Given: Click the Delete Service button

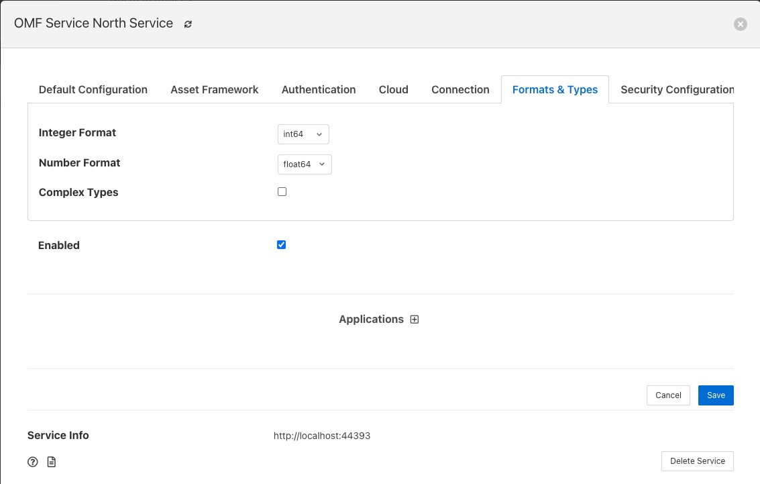Looking at the screenshot, I should pos(697,461).
